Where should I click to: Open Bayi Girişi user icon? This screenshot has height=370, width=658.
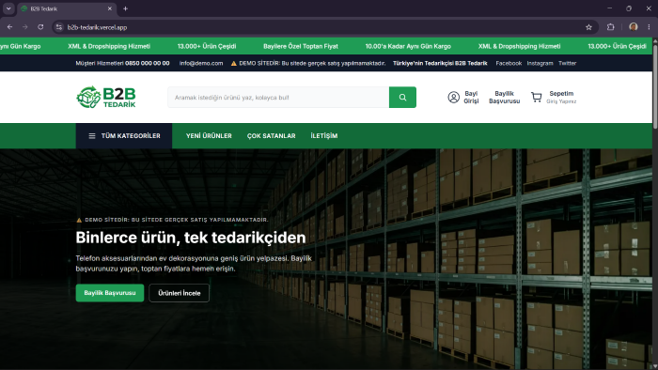[x=454, y=98]
